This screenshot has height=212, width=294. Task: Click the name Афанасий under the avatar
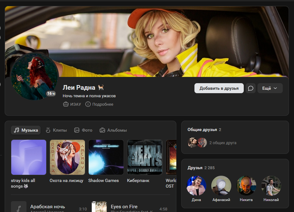click(221, 200)
